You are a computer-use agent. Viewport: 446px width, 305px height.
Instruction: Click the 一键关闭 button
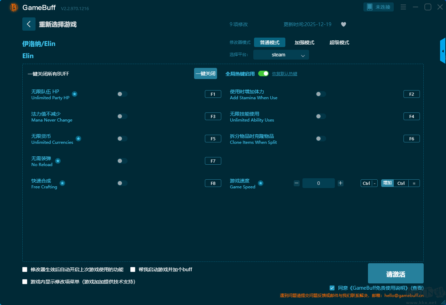pos(205,73)
